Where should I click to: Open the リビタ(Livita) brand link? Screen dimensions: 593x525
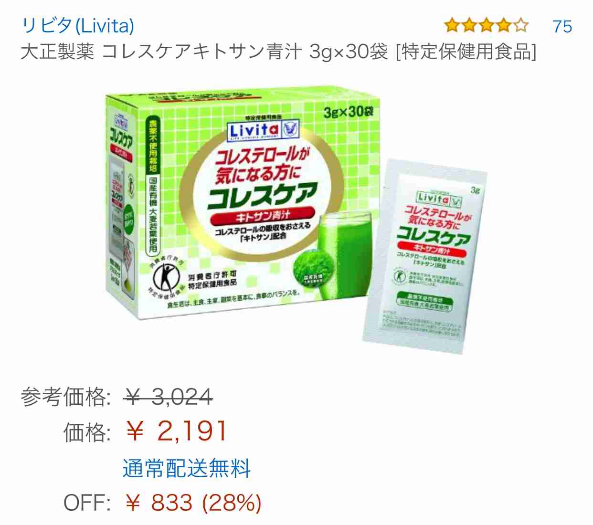pyautogui.click(x=78, y=26)
